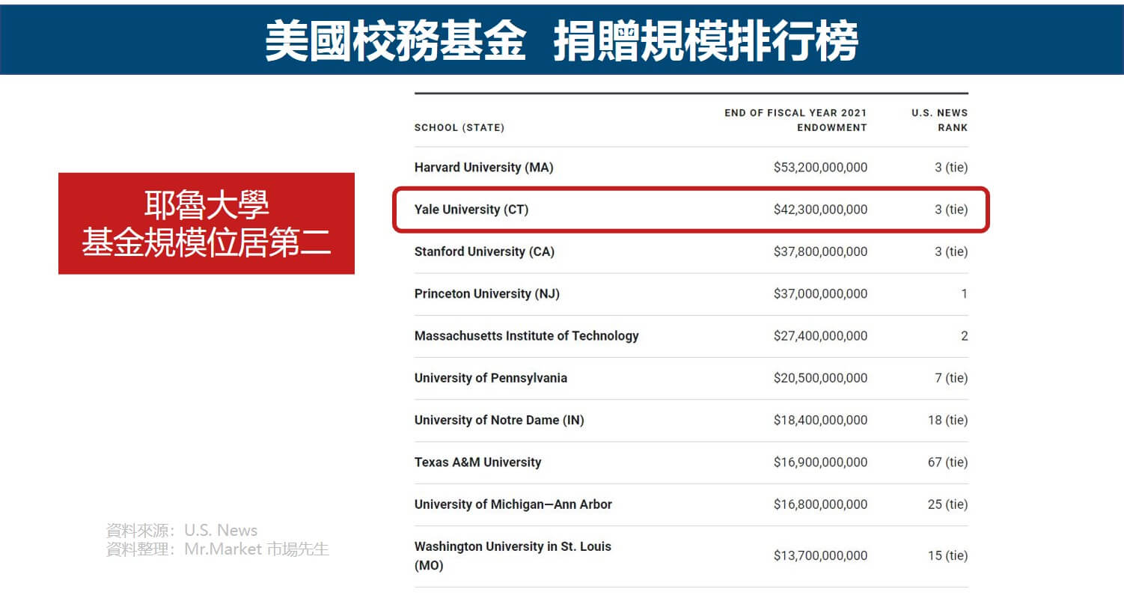
Task: Select Harvard University (MA) school name
Action: (x=483, y=168)
